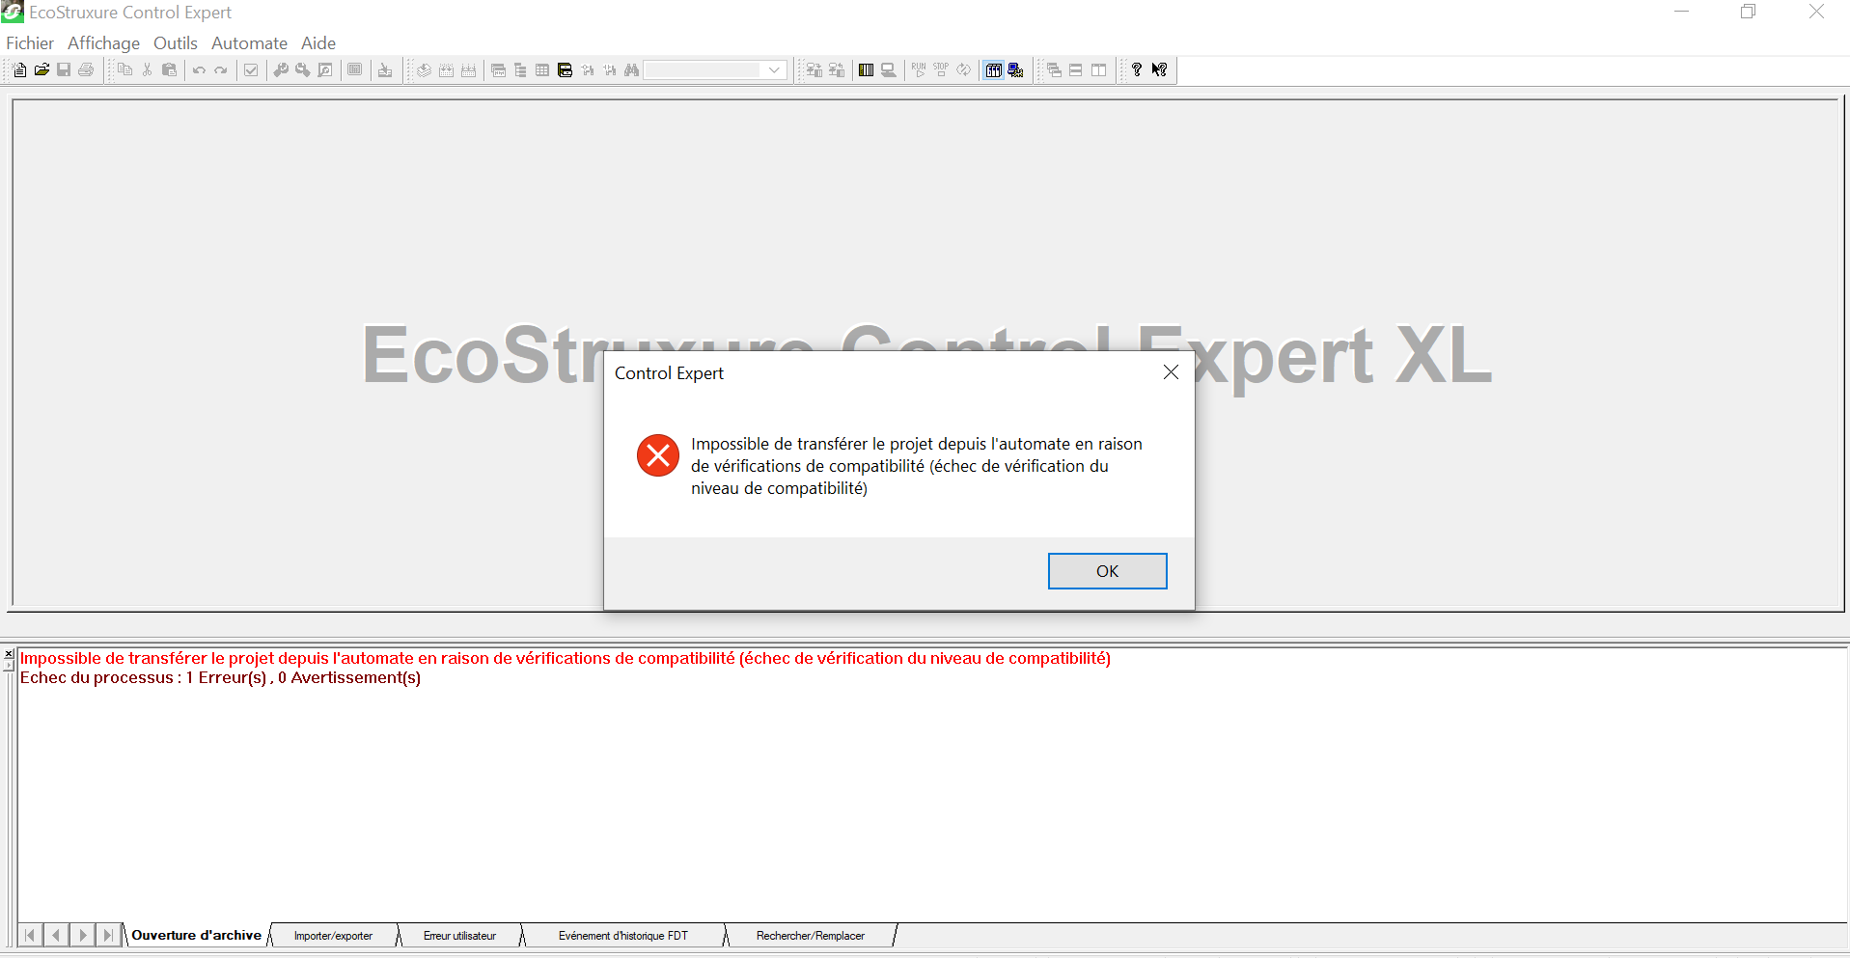Hide the output window with small x
Screen dimensions: 1850x958
point(9,654)
